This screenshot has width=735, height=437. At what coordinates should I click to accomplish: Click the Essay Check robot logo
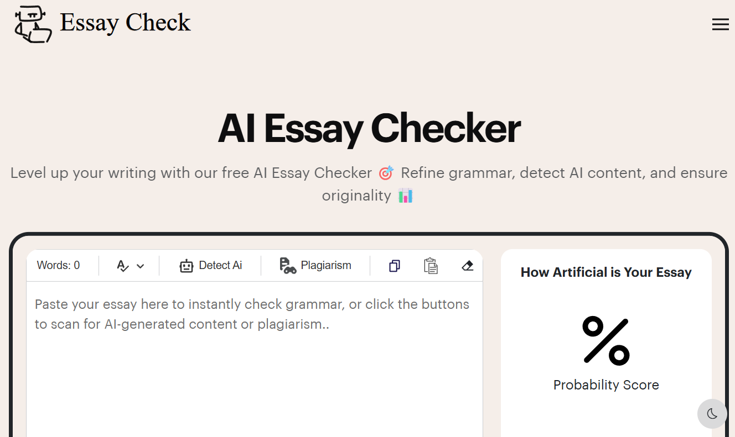(x=32, y=24)
